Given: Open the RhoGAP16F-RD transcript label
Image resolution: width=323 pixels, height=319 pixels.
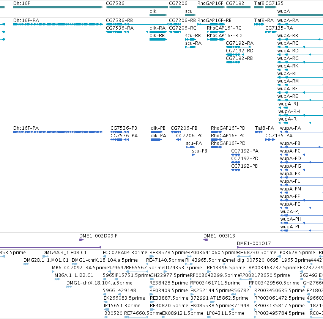Looking at the screenshot, I should coord(224,36).
